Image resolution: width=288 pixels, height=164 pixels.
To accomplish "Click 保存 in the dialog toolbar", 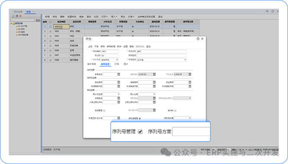I will pyautogui.click(x=102, y=46).
